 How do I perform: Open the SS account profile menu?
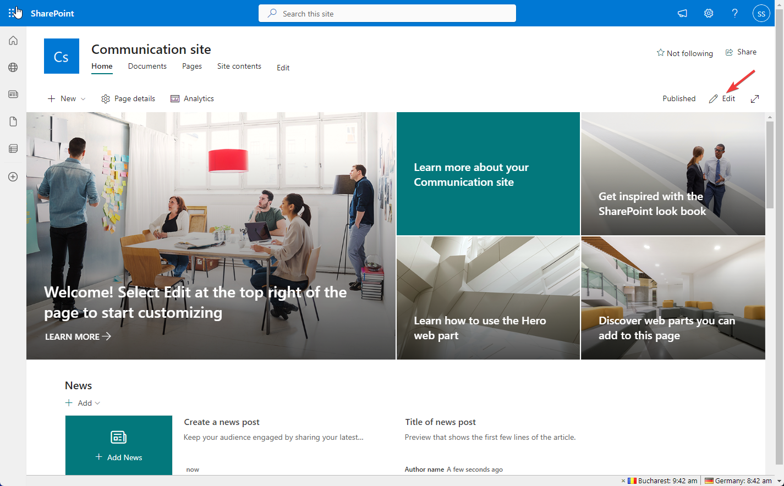pos(761,14)
